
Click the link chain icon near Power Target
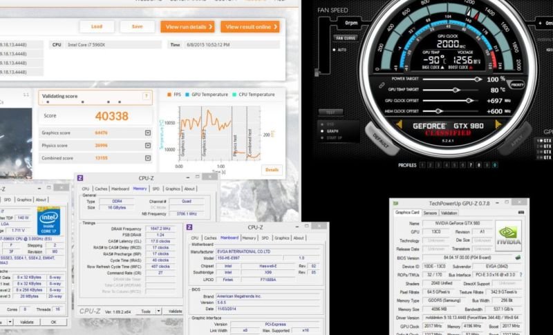(x=382, y=85)
